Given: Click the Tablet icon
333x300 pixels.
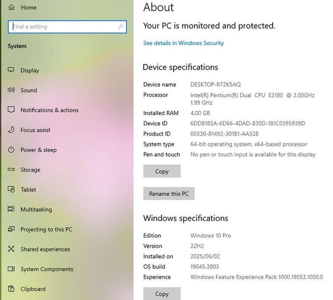Looking at the screenshot, I should coord(11,189).
